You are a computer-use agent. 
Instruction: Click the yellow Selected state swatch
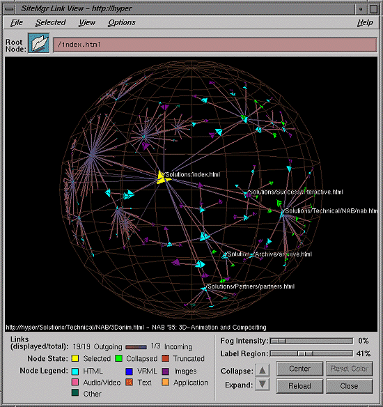tap(75, 358)
